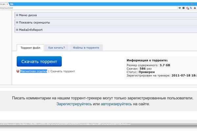Select the Торрент файл tab
Image resolution: width=197 pixels, height=131 pixels.
pyautogui.click(x=31, y=47)
